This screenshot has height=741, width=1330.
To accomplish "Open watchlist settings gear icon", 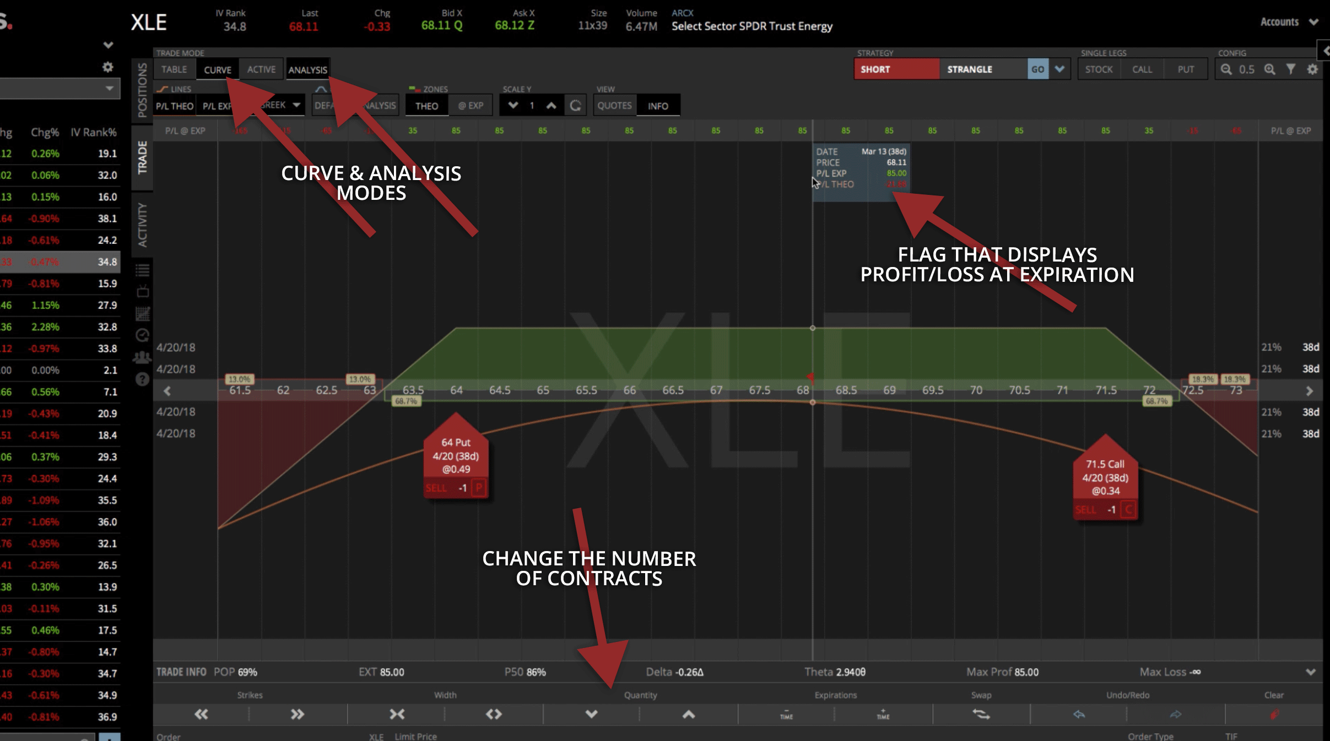I will [108, 67].
